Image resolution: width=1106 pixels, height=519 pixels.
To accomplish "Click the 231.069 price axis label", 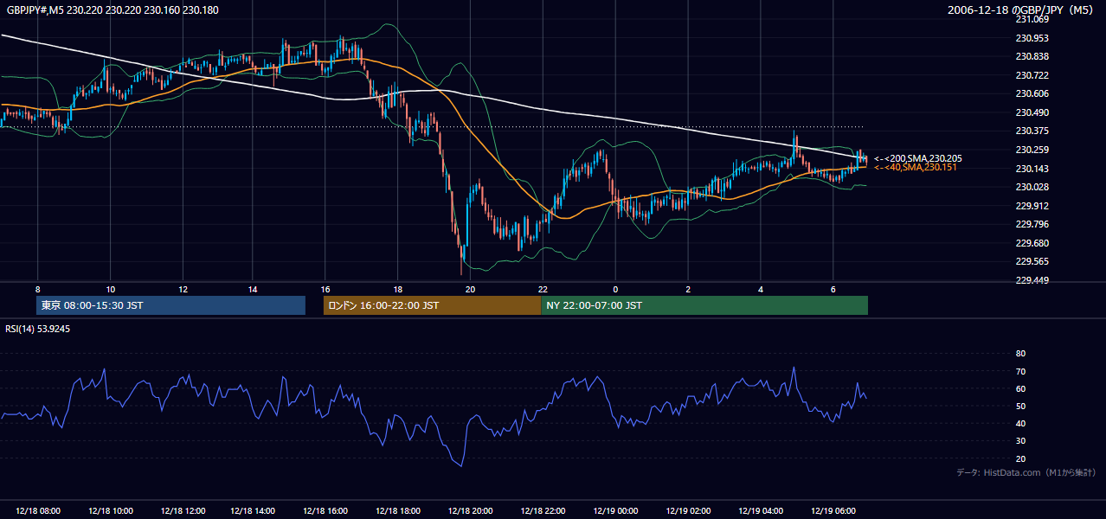I will [x=1032, y=19].
